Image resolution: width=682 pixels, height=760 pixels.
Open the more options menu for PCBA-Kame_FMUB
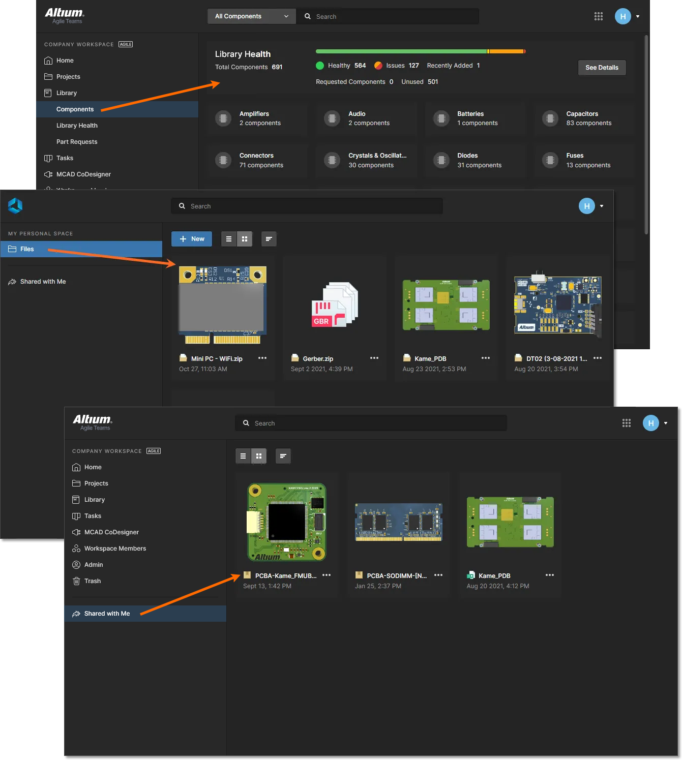327,575
